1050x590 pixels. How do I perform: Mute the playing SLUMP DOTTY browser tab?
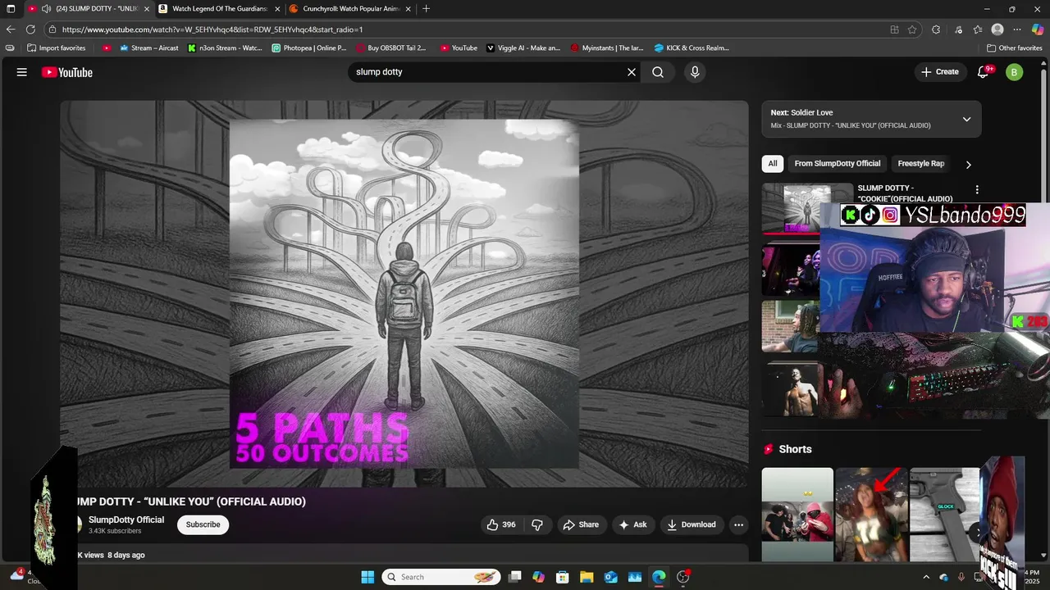pyautogui.click(x=47, y=9)
